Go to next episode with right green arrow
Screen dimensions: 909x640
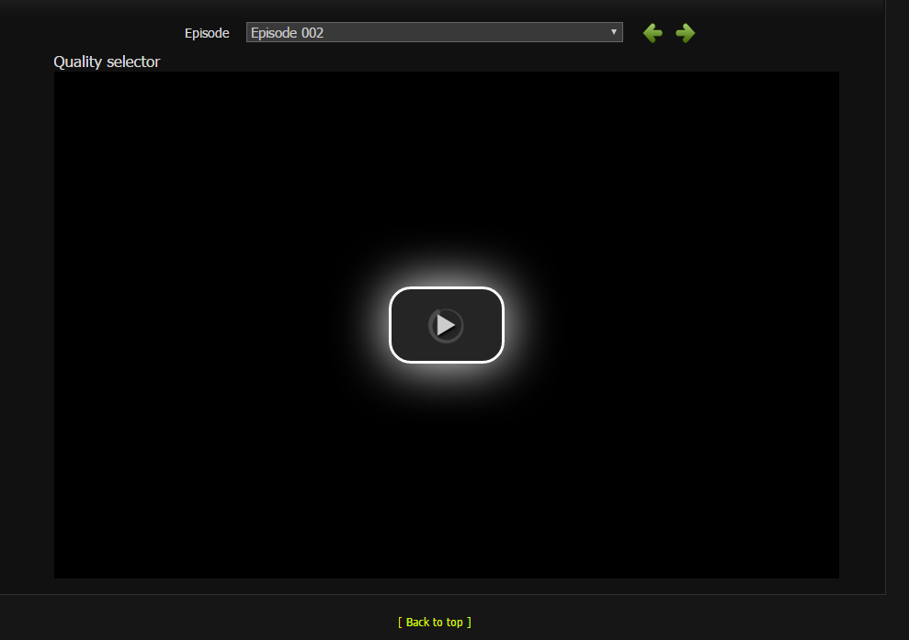[686, 34]
